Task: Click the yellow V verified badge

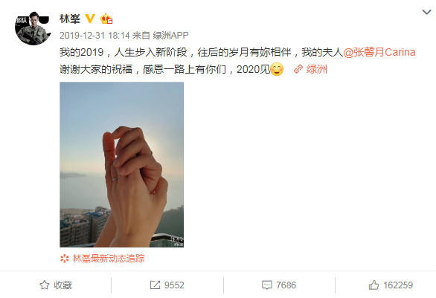Action: (90, 19)
